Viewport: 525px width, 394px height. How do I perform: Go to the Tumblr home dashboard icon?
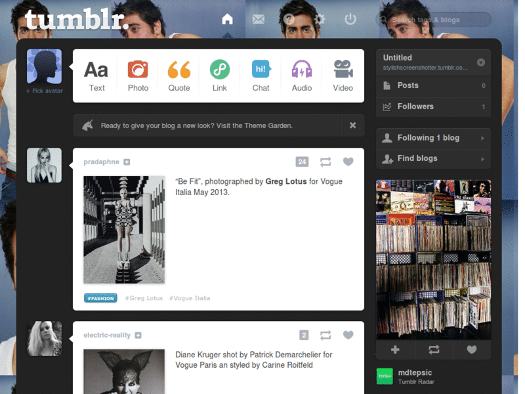click(x=227, y=19)
